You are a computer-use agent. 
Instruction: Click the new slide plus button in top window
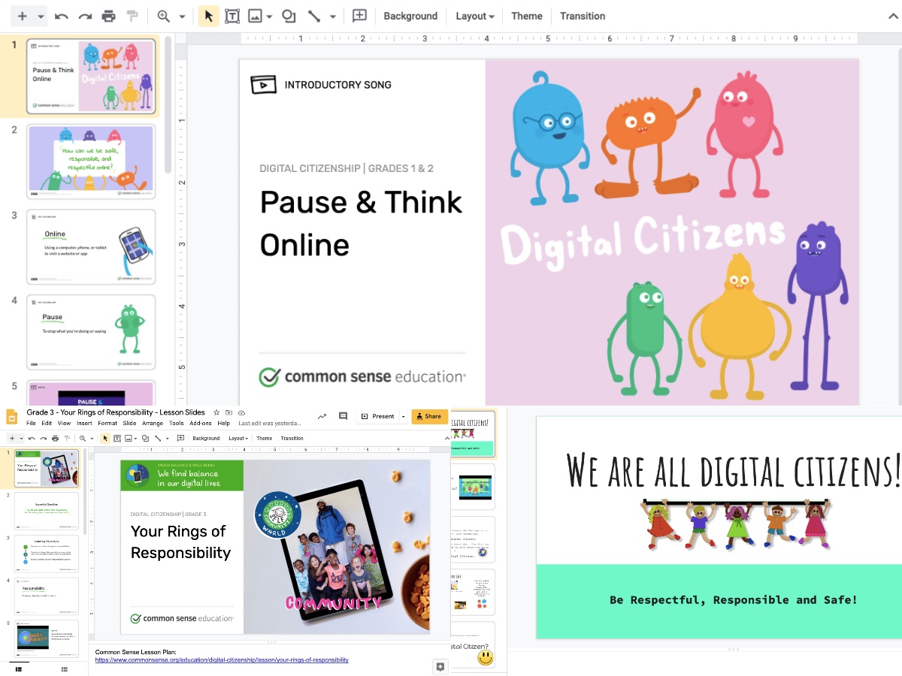click(23, 16)
